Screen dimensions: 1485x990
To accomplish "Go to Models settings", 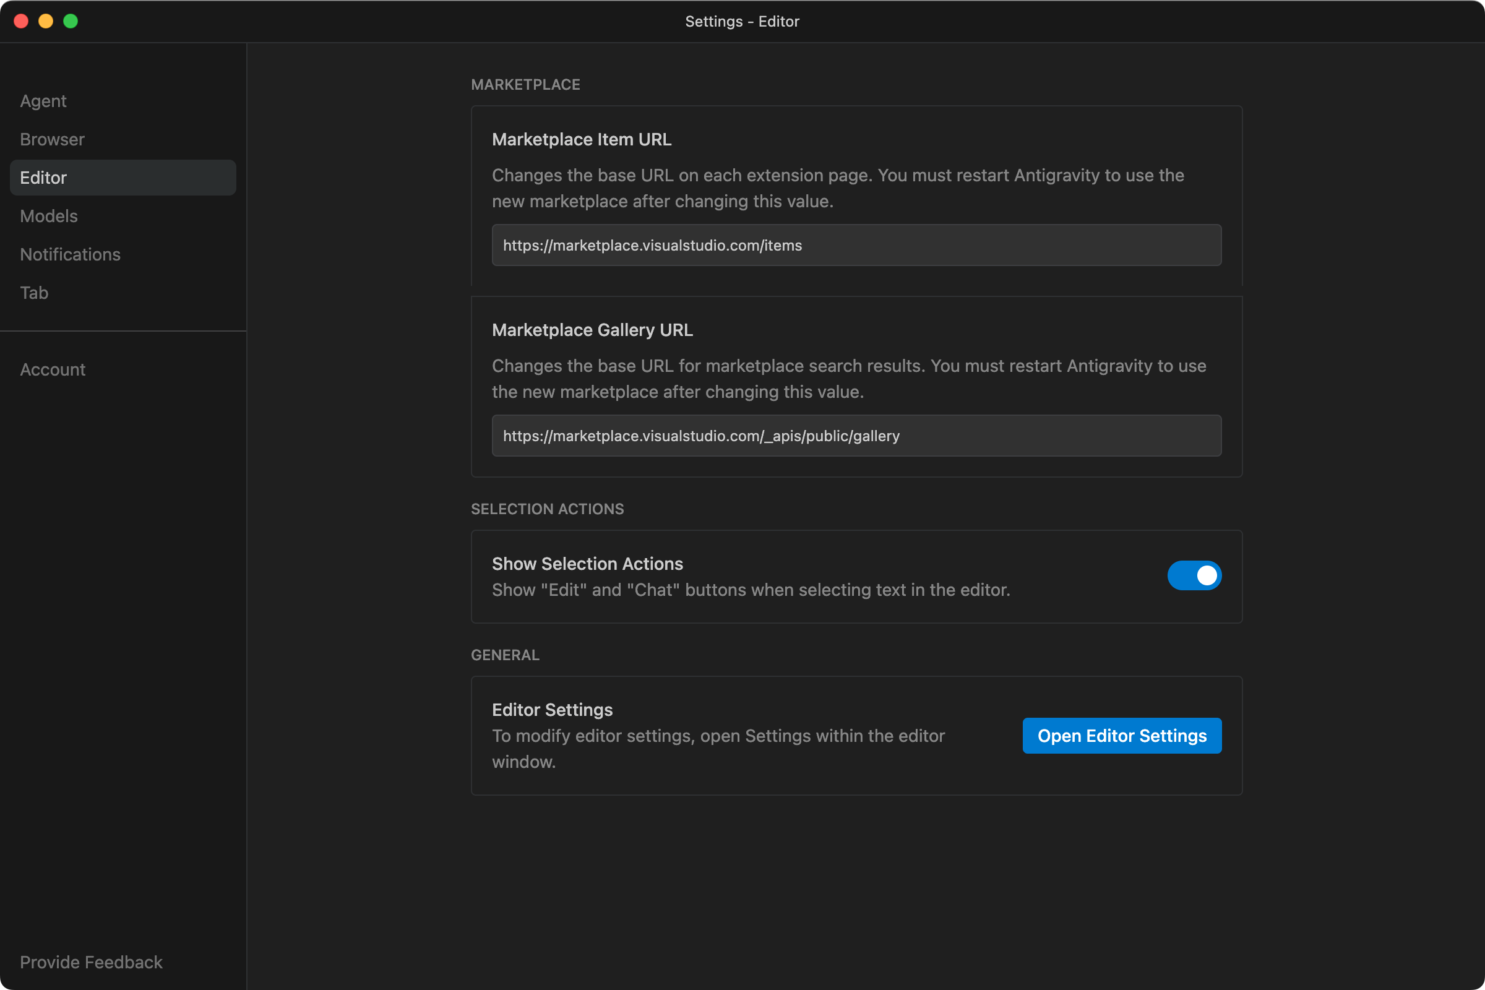I will click(49, 216).
